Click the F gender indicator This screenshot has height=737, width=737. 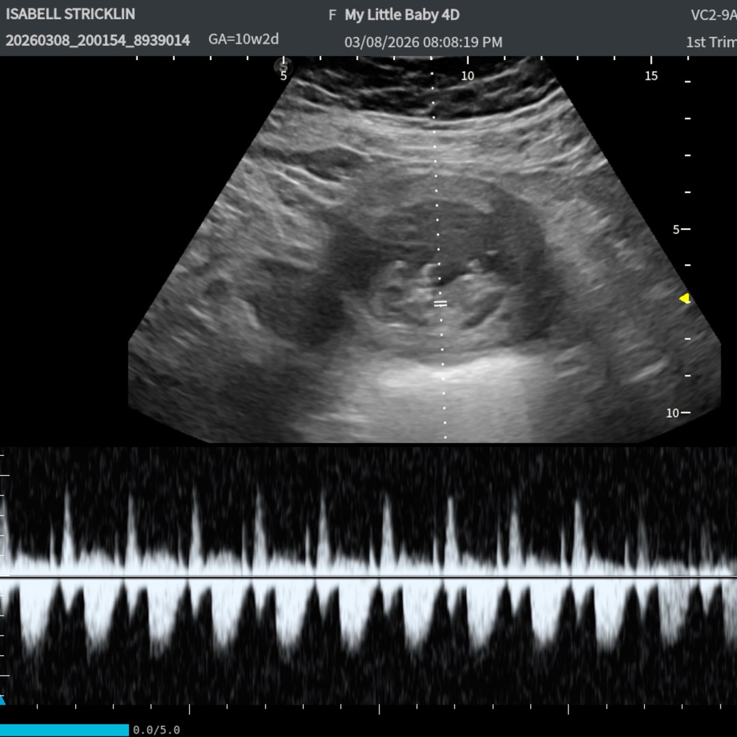point(332,15)
